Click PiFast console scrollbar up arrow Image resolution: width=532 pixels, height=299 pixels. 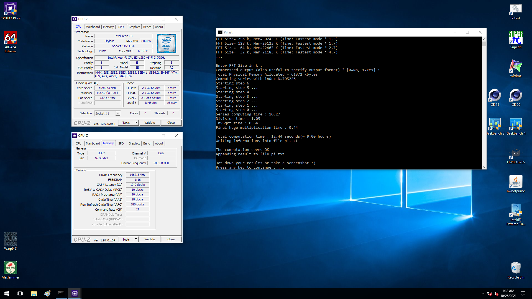484,39
